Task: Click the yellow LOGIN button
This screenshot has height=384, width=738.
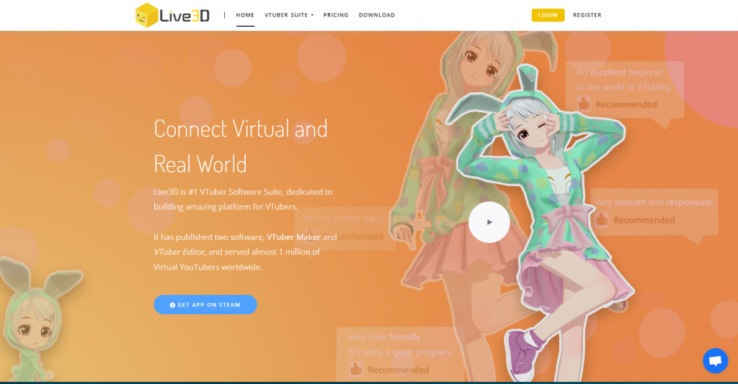Action: (548, 15)
